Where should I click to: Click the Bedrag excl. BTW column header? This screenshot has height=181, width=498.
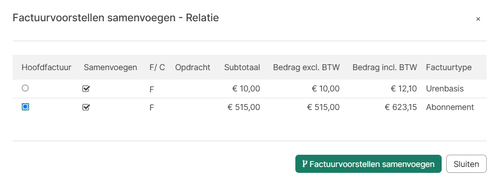tap(307, 67)
